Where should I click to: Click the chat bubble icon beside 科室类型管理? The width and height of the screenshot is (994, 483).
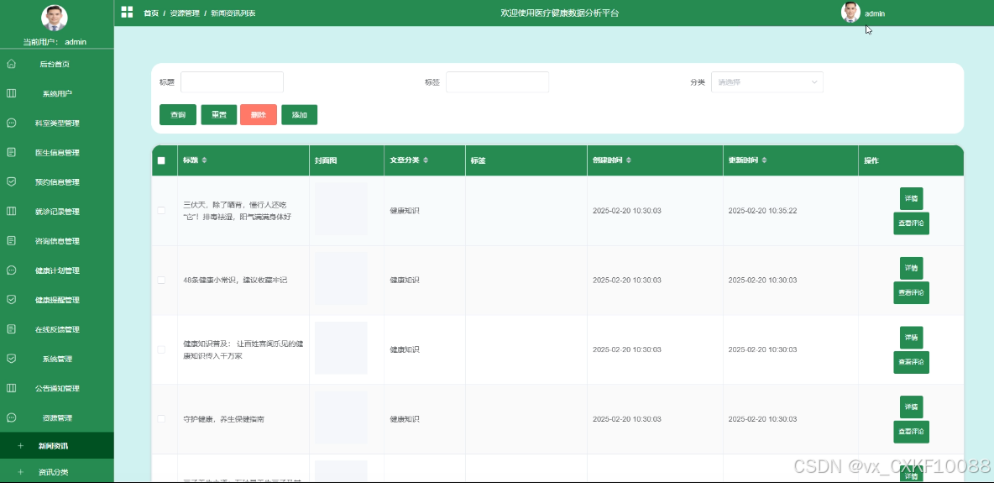point(11,123)
